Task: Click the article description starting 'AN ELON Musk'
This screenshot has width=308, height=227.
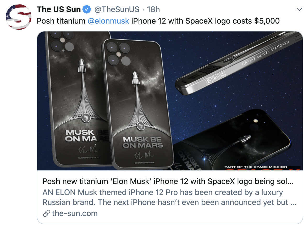Action: click(x=162, y=197)
